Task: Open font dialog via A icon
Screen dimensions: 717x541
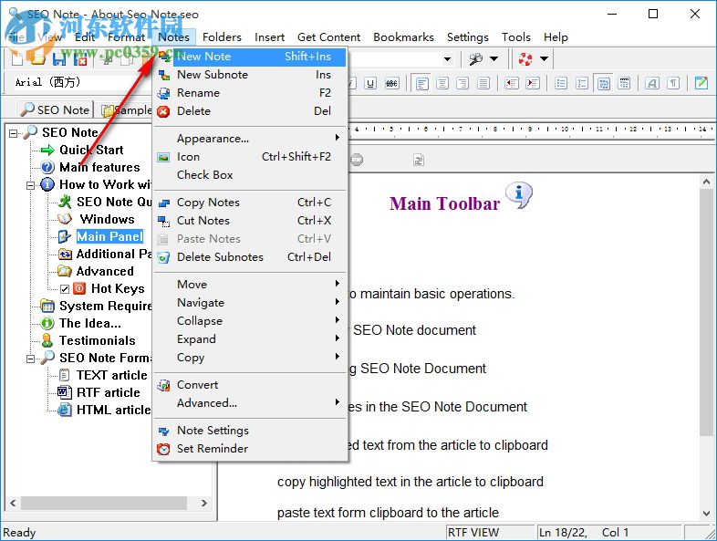Action: pos(652,83)
